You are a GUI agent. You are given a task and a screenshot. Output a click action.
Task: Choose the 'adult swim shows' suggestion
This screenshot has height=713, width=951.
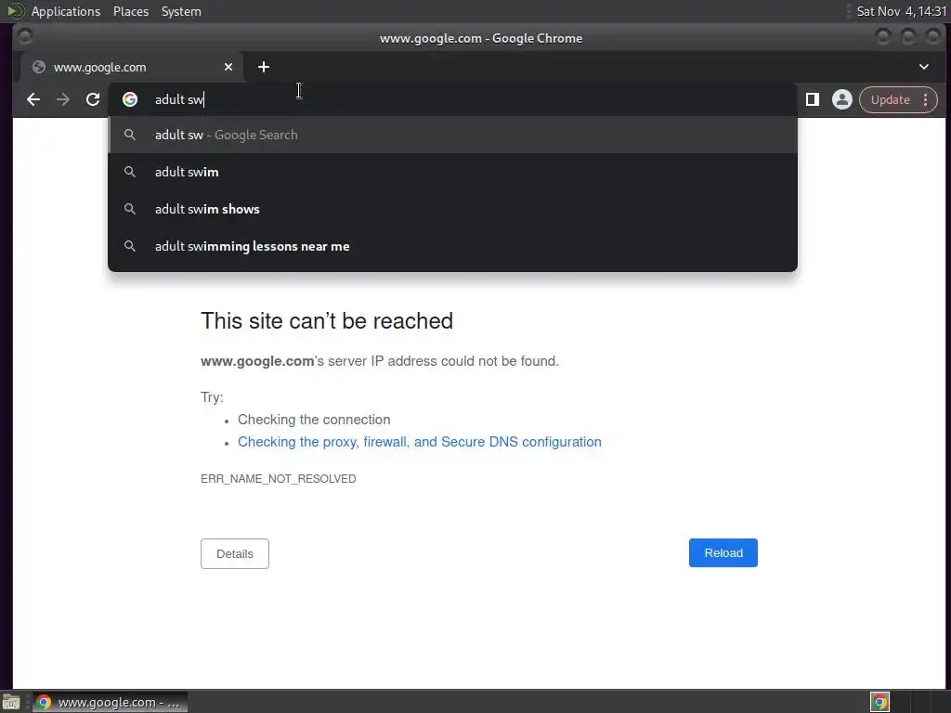(452, 209)
